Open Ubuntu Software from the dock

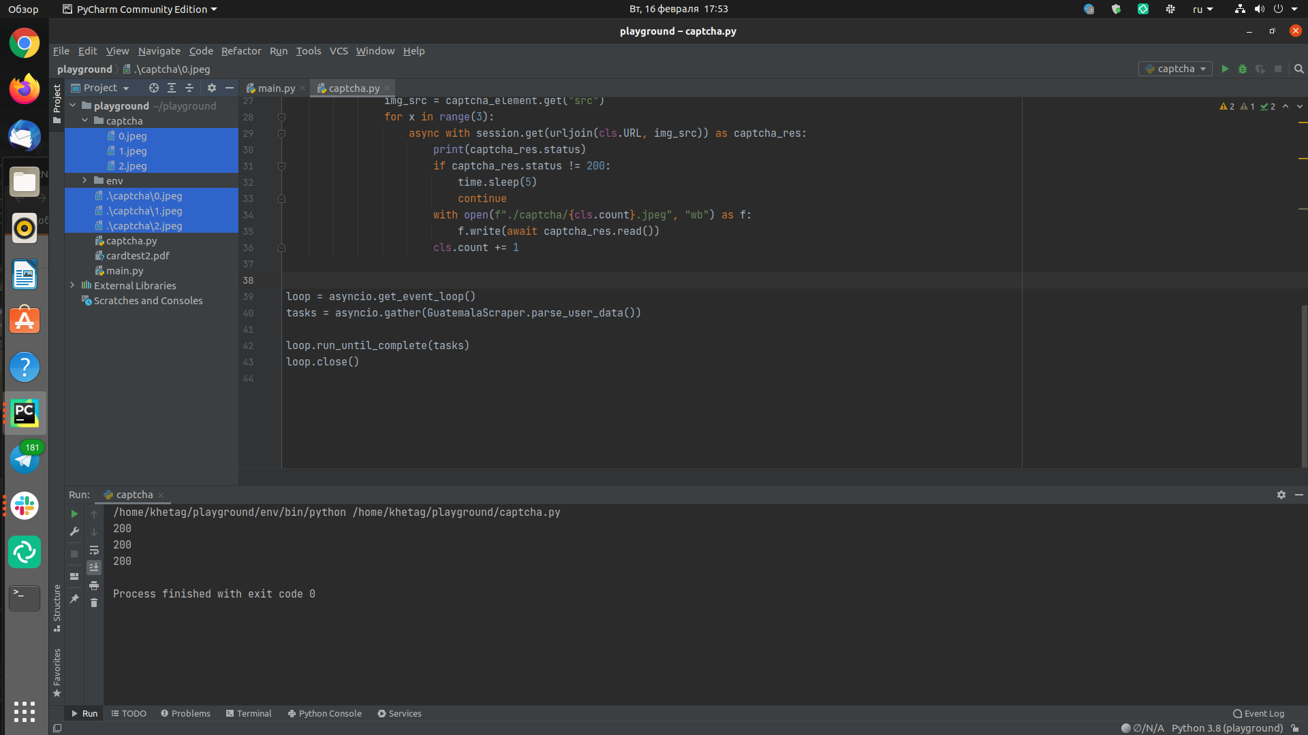pyautogui.click(x=25, y=321)
